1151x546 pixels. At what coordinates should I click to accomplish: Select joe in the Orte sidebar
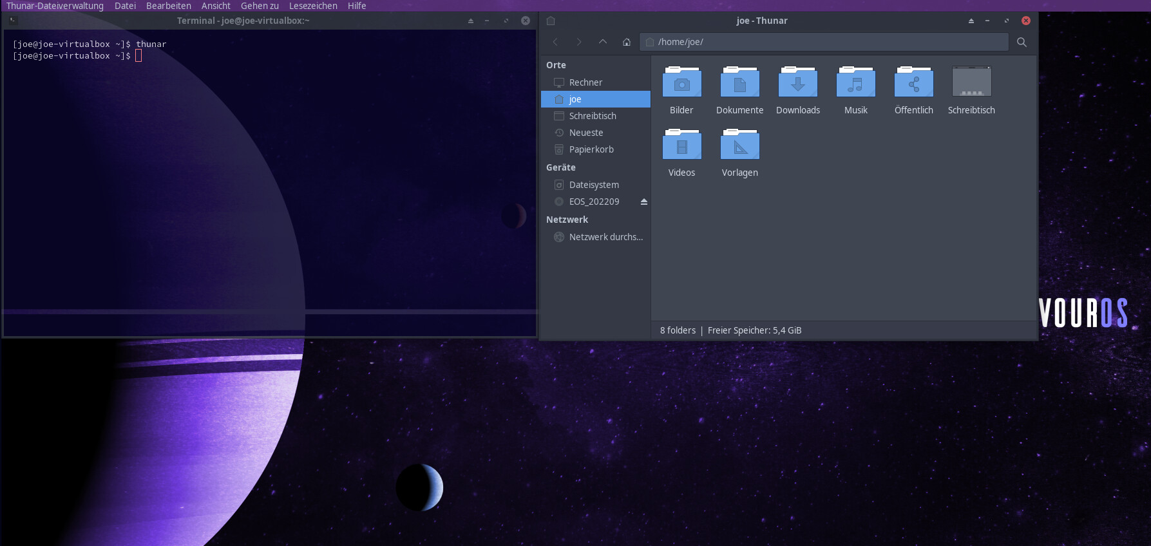(596, 99)
